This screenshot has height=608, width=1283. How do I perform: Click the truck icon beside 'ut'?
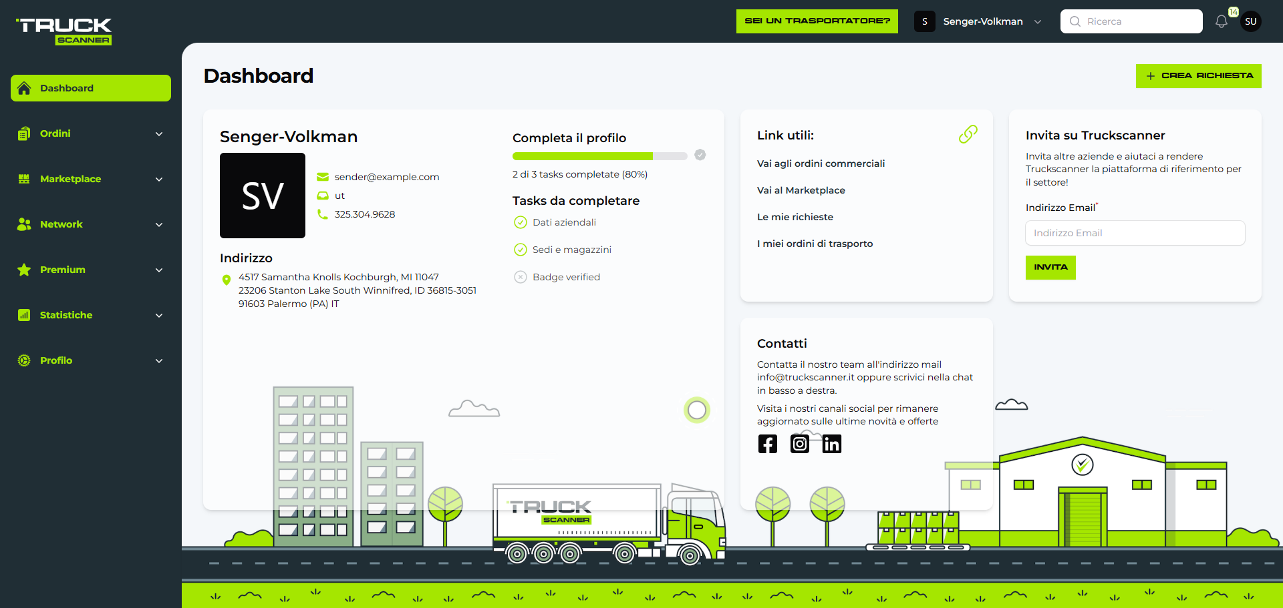(x=323, y=196)
